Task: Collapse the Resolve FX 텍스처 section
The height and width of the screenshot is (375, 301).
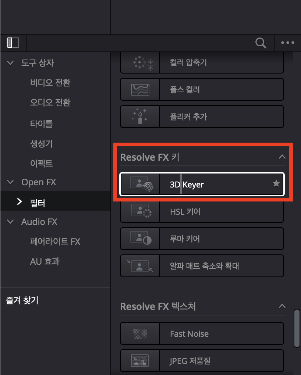Action: pos(282,306)
